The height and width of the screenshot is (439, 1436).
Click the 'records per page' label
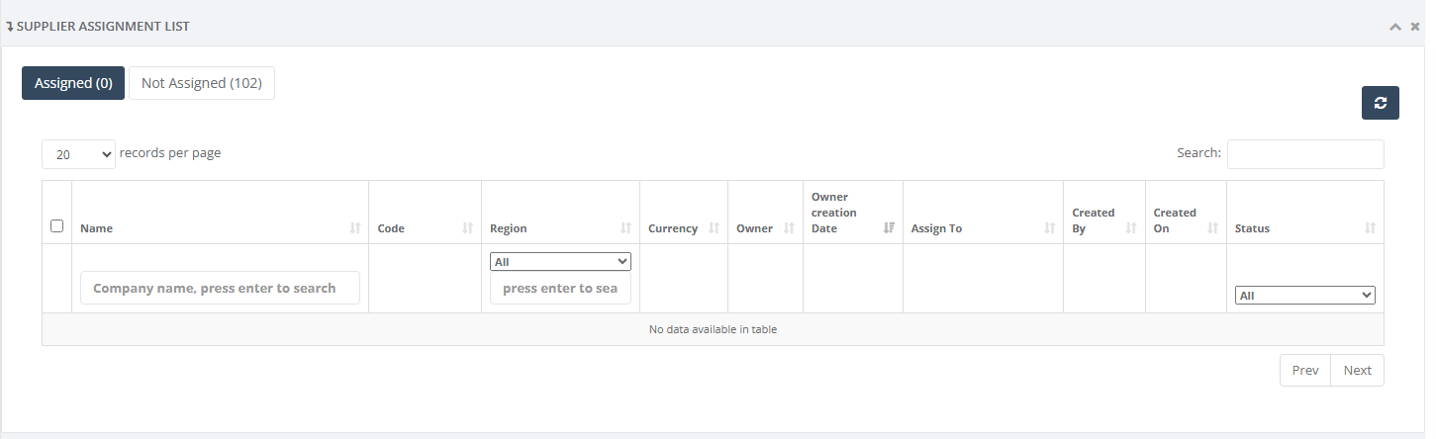(170, 153)
